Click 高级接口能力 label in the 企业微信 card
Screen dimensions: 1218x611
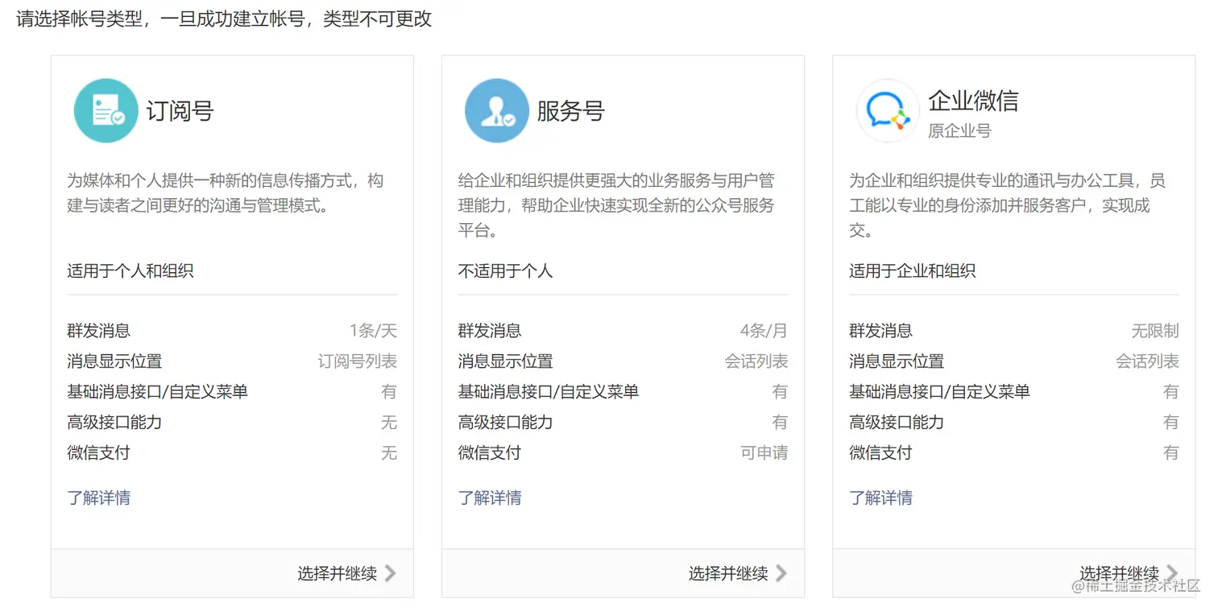point(897,423)
